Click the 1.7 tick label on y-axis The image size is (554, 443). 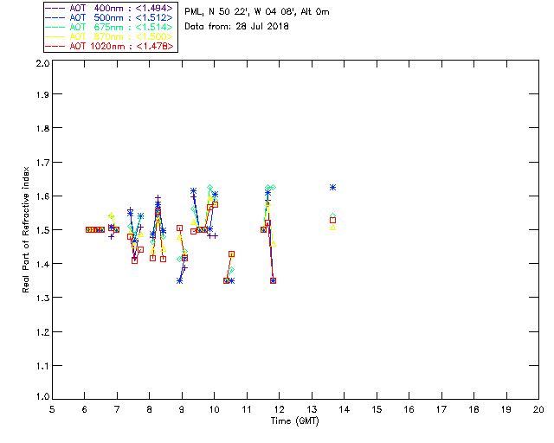(x=42, y=163)
